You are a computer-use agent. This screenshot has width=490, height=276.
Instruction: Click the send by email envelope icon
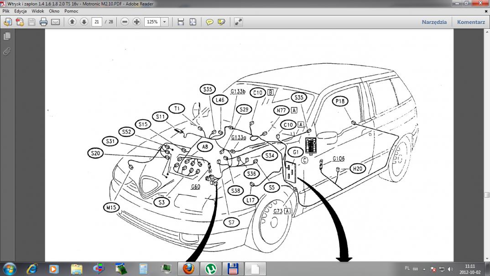(x=55, y=22)
